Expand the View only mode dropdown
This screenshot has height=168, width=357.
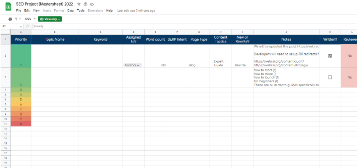(x=50, y=19)
